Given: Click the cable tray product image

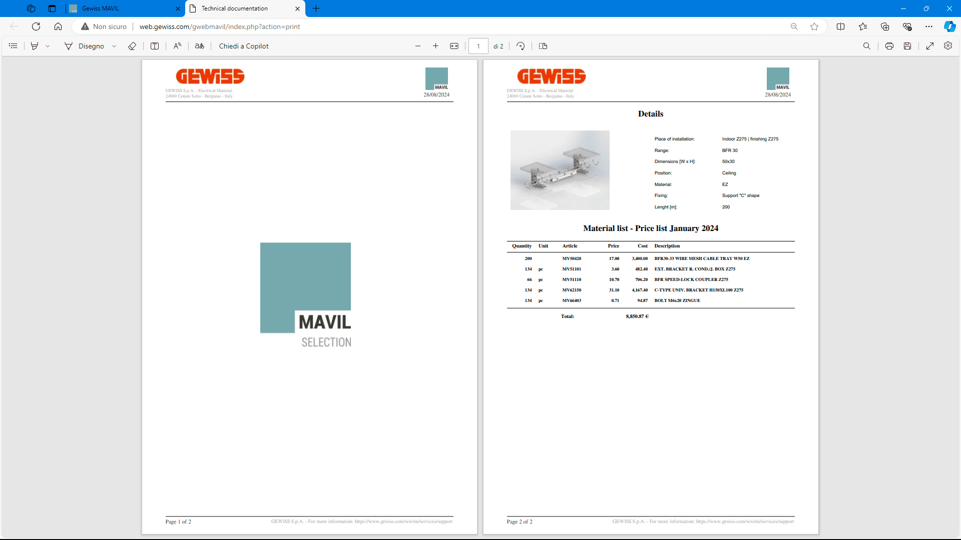Looking at the screenshot, I should pos(560,170).
